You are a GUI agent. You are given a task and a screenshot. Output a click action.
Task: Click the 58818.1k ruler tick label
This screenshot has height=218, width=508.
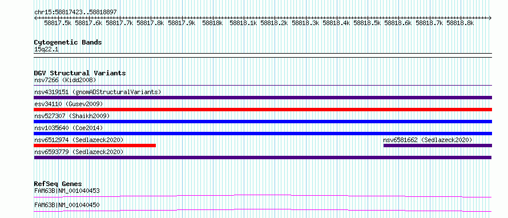pos(243,23)
